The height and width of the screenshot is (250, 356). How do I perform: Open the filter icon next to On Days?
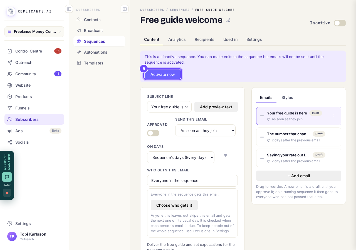coord(226,156)
